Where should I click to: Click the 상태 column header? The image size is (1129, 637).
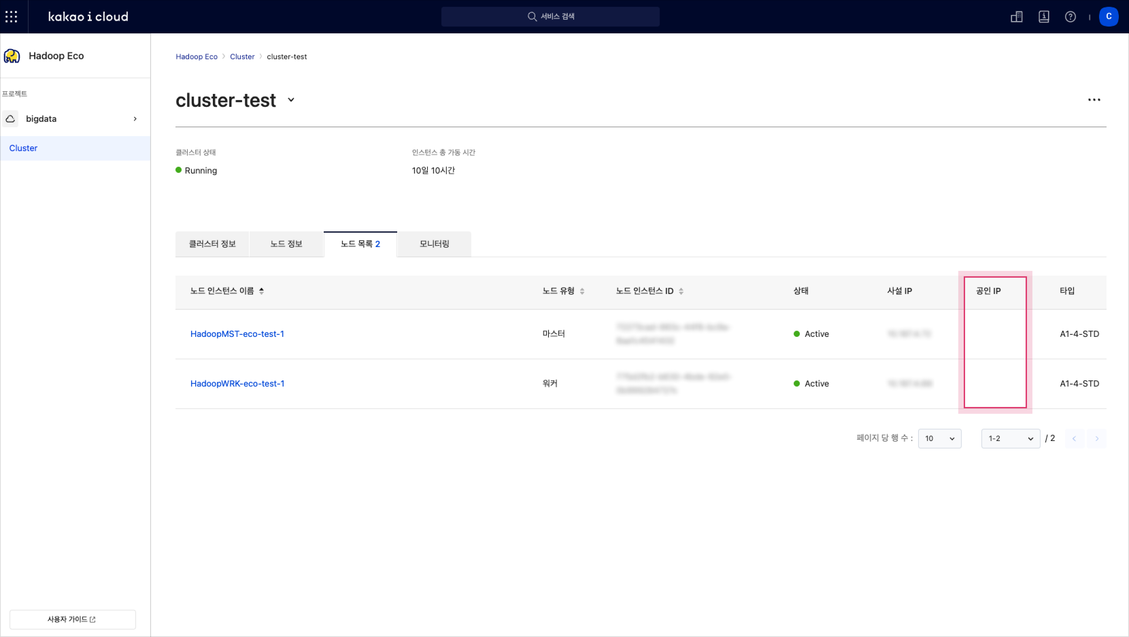pos(801,291)
